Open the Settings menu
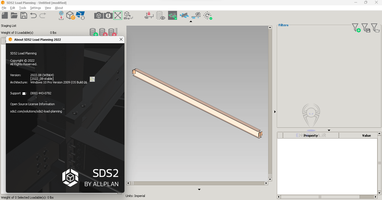This screenshot has width=382, height=200. [x=36, y=8]
